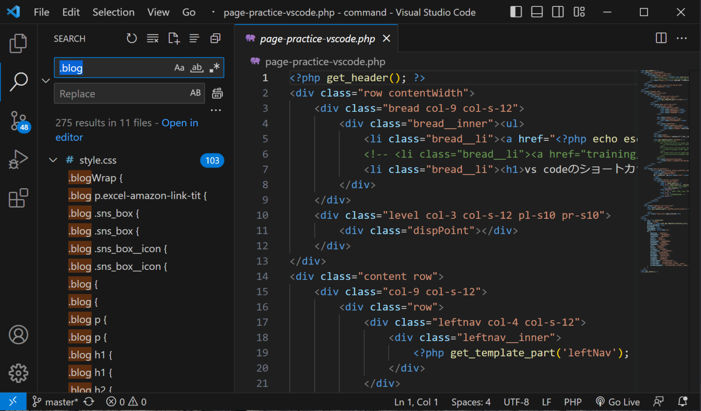Click Go Live in status bar

click(x=618, y=402)
